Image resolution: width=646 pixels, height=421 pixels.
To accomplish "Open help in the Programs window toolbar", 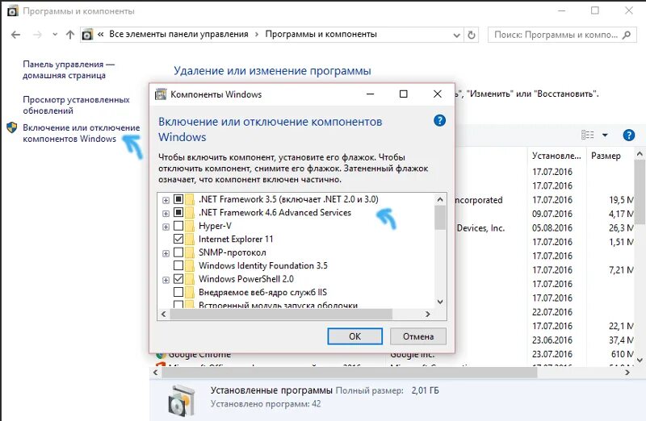I will [629, 135].
